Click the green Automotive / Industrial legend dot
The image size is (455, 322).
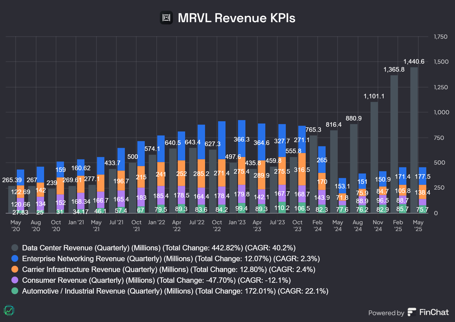point(15,291)
